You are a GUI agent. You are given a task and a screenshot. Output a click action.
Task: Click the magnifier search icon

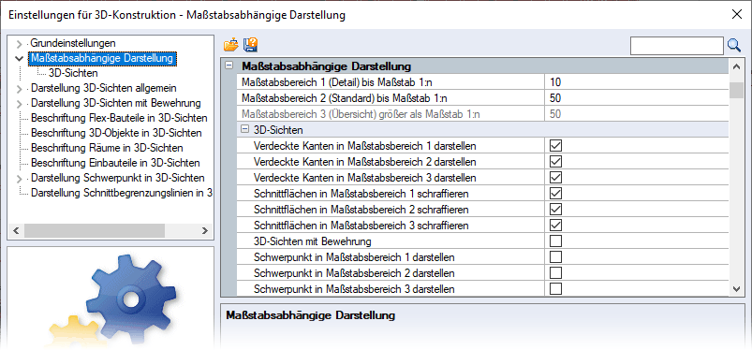tap(734, 46)
